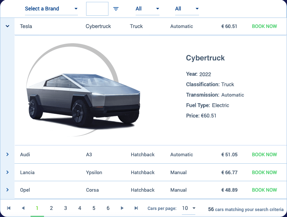
Task: Click the Cybertruck detail heading
Action: (205, 58)
